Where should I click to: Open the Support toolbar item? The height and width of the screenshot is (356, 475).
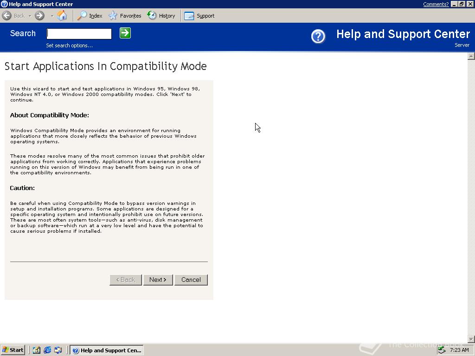point(199,16)
